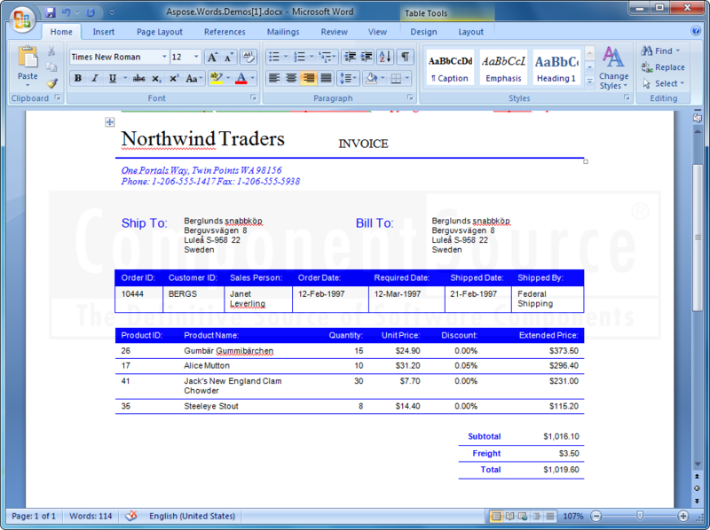Expand the Styles gallery

(x=589, y=82)
